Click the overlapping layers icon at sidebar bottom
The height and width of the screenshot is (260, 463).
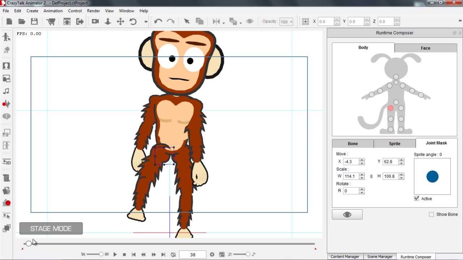tap(7, 228)
